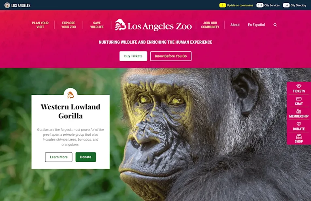Screen dimensions: 311x201
Task: Click the Know Before You Go button
Action: click(x=171, y=56)
